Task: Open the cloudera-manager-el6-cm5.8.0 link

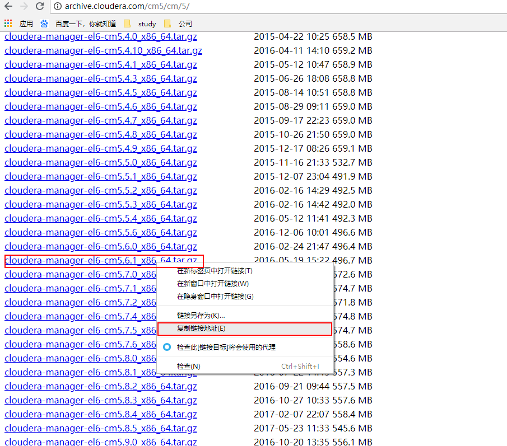Action: 80,359
